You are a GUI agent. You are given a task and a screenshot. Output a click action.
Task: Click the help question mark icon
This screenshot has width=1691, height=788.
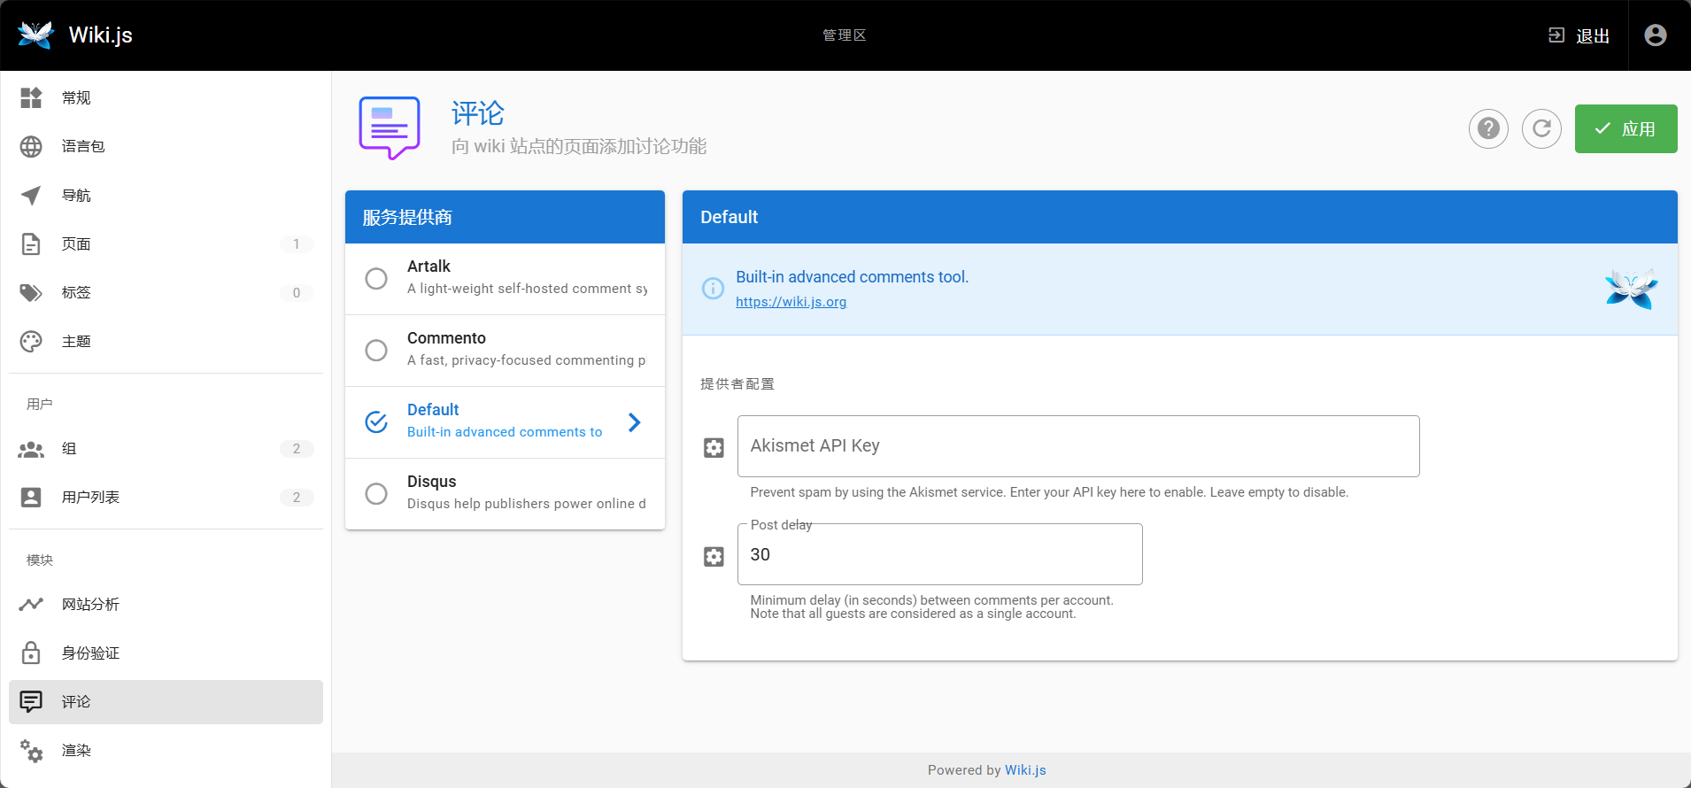(x=1488, y=129)
